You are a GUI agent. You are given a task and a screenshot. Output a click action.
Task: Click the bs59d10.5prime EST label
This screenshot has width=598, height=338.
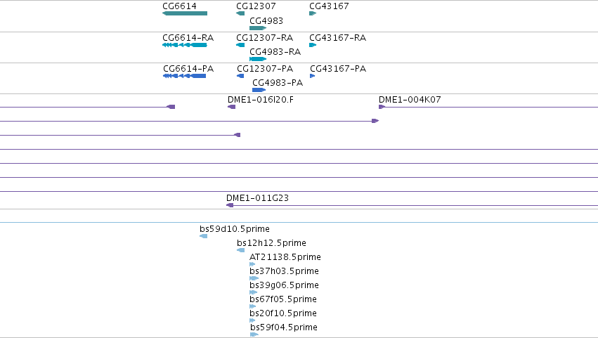click(x=235, y=229)
